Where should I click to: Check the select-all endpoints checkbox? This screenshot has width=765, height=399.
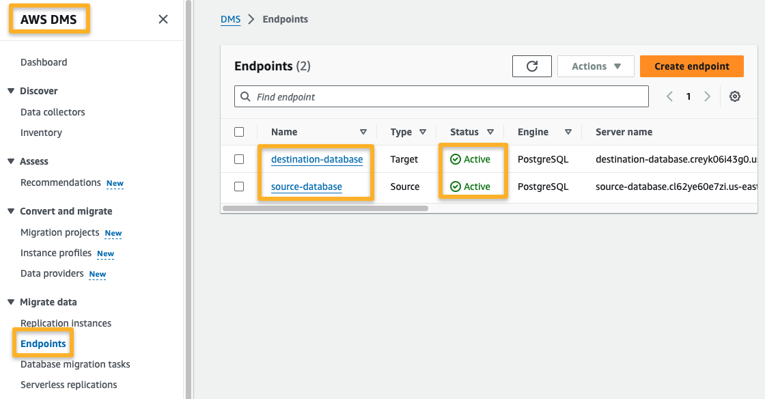(239, 131)
